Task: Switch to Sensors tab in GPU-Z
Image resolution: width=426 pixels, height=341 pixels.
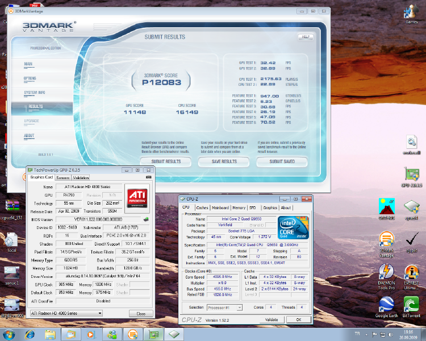Action: point(63,177)
